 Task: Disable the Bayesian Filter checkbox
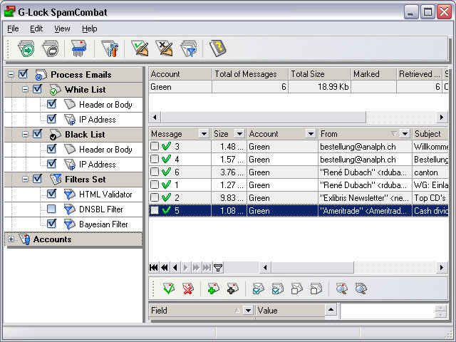point(51,224)
